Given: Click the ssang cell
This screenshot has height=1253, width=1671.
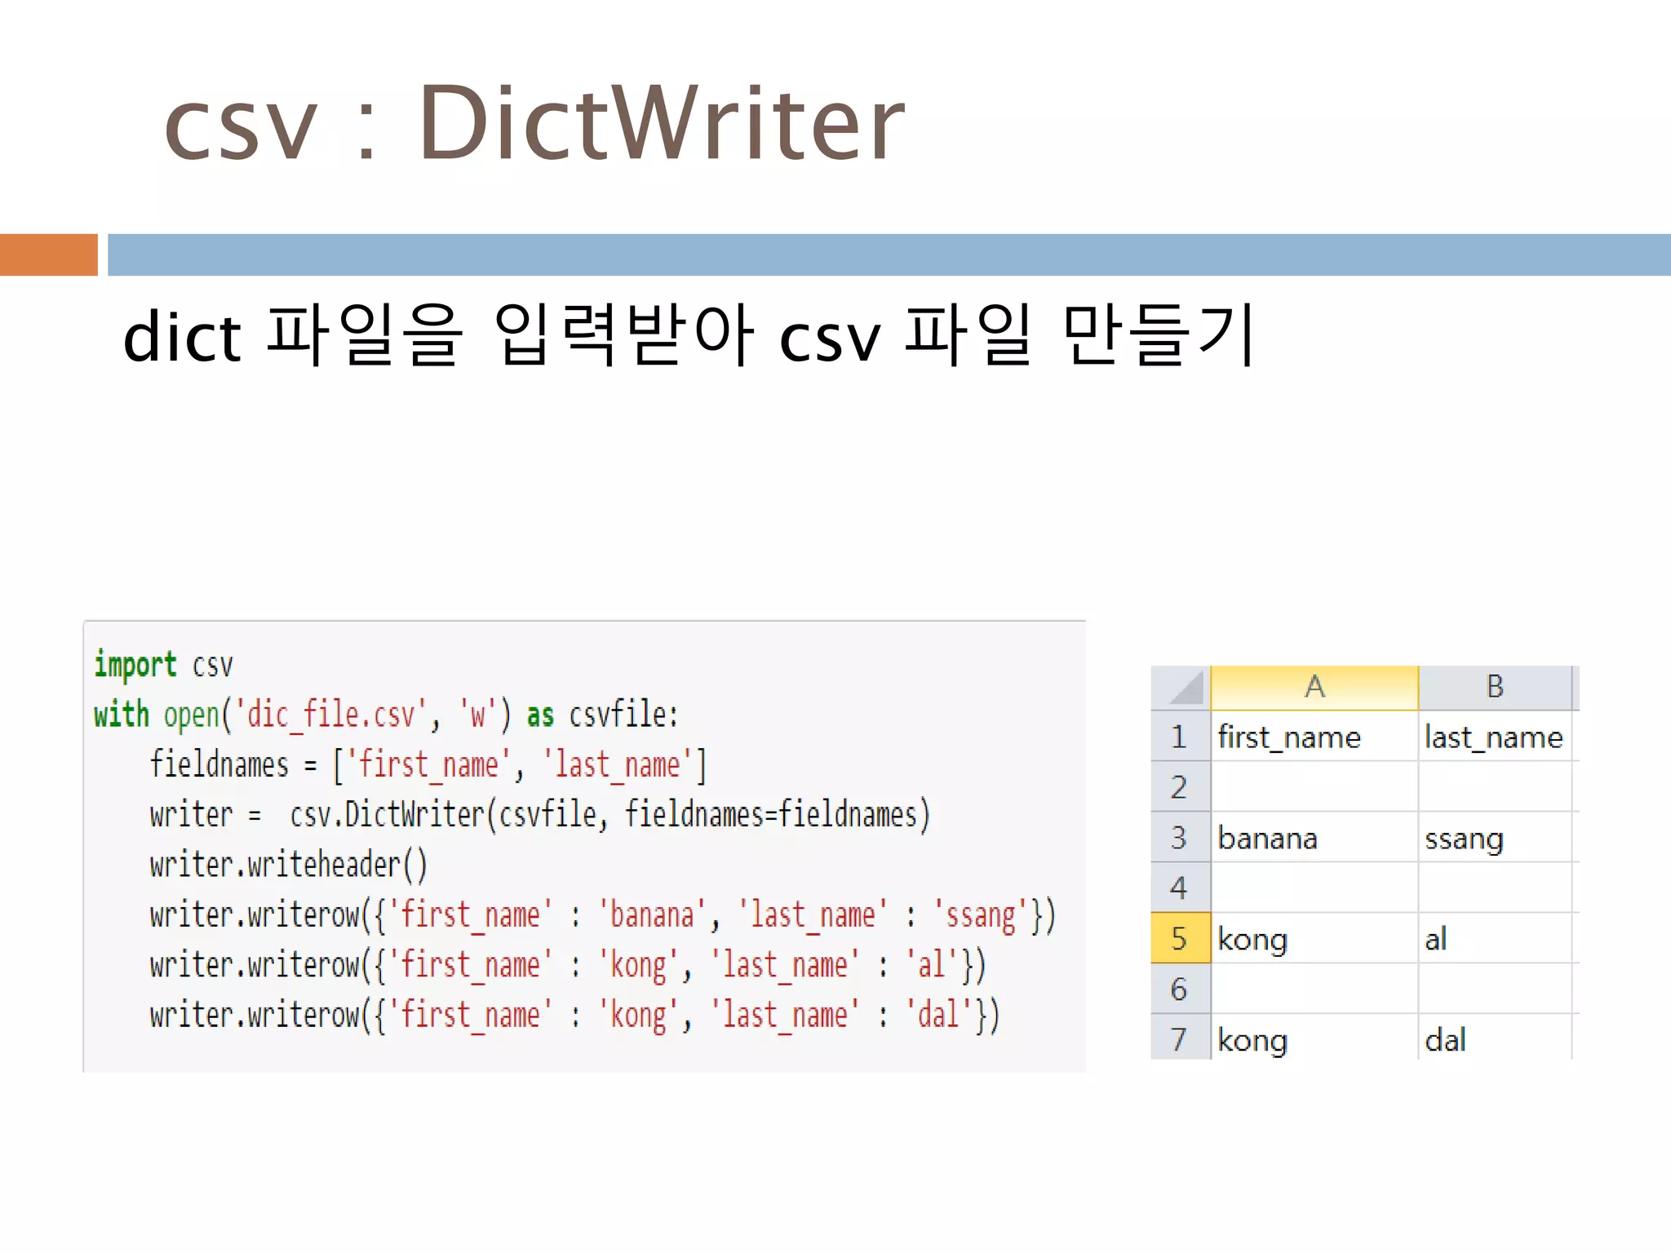Looking at the screenshot, I should (x=1464, y=839).
